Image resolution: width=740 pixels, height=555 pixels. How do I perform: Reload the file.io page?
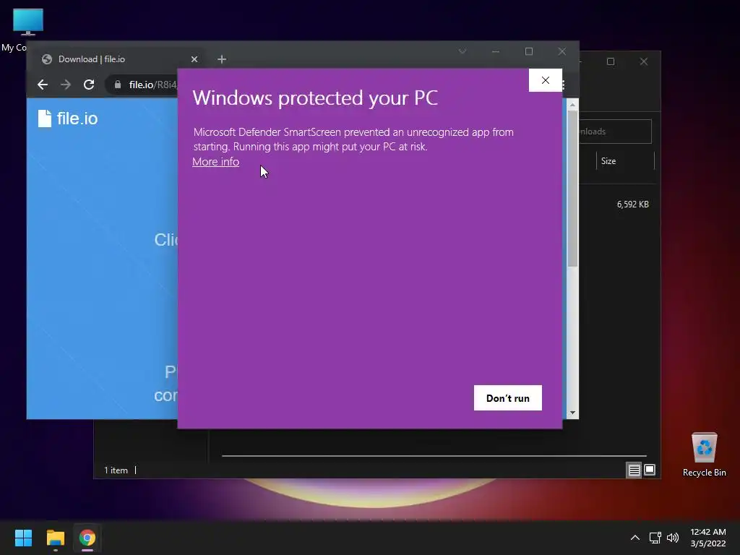89,85
